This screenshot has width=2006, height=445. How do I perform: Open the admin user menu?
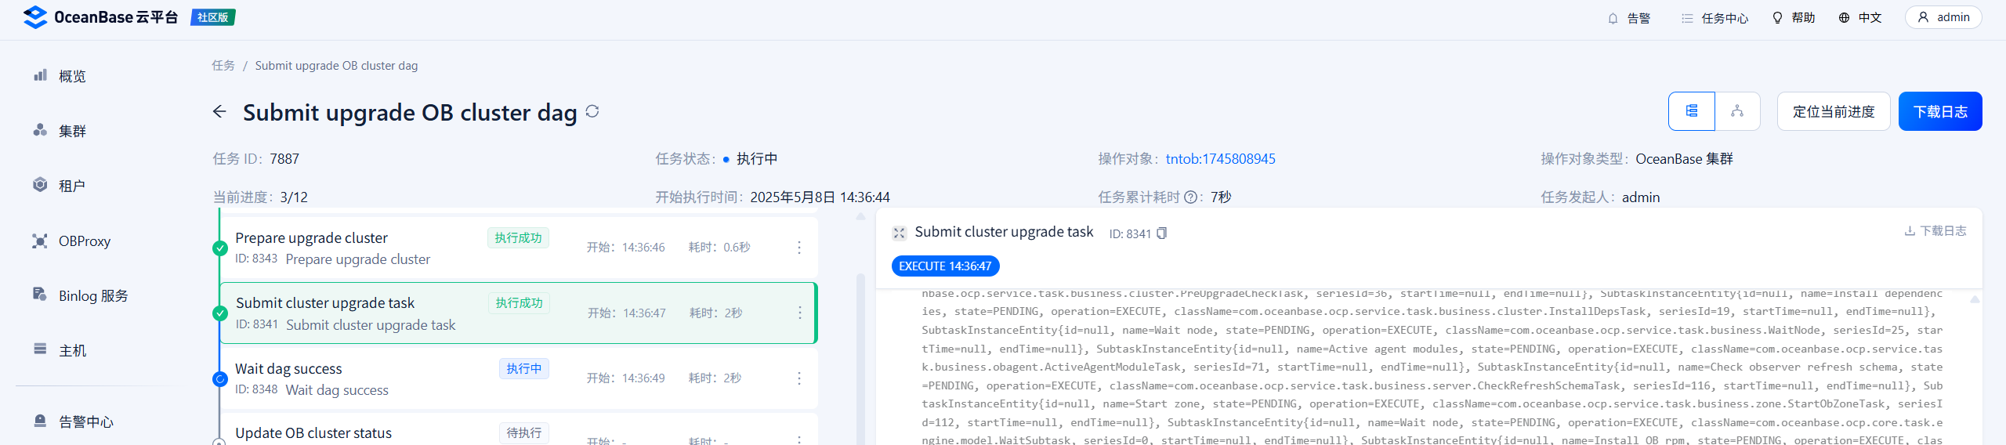1943,17
